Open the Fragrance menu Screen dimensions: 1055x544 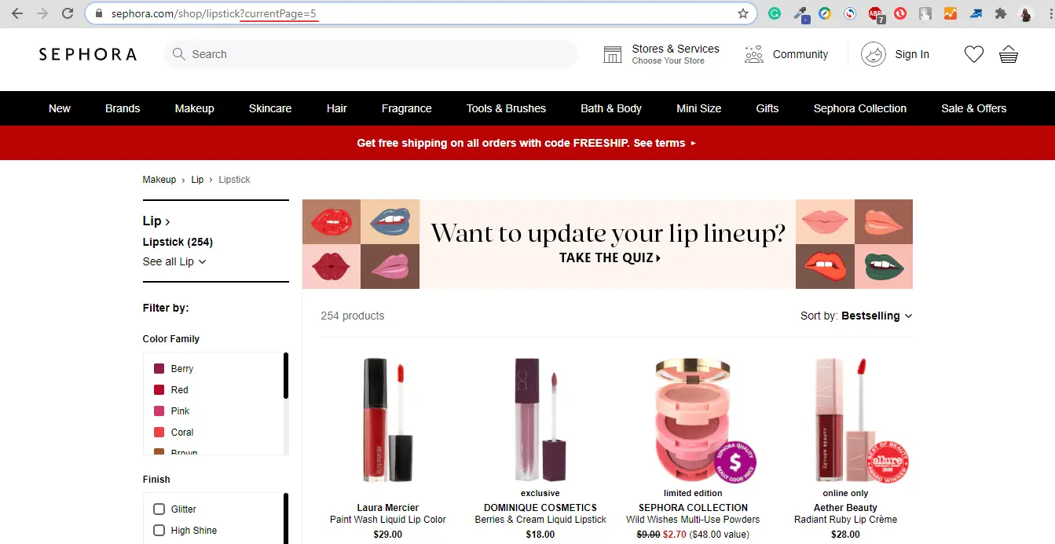(x=406, y=108)
